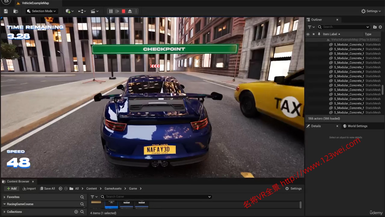Screen dimensions: 385x217
Task: Switch to the World Settings tab
Action: [357, 126]
